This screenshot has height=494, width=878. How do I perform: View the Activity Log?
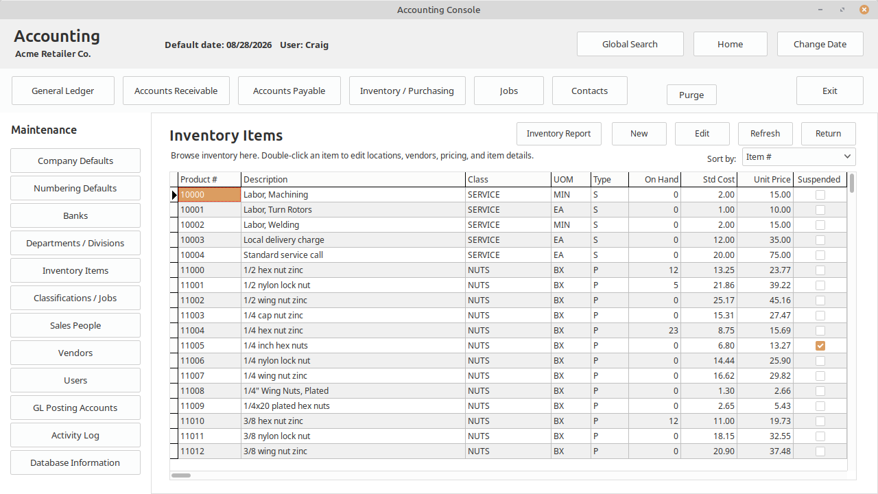coord(75,435)
